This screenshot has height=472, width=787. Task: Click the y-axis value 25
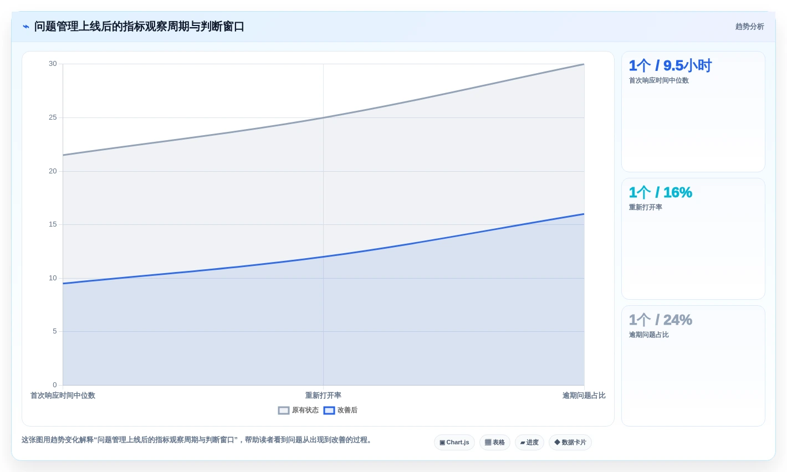(x=53, y=117)
